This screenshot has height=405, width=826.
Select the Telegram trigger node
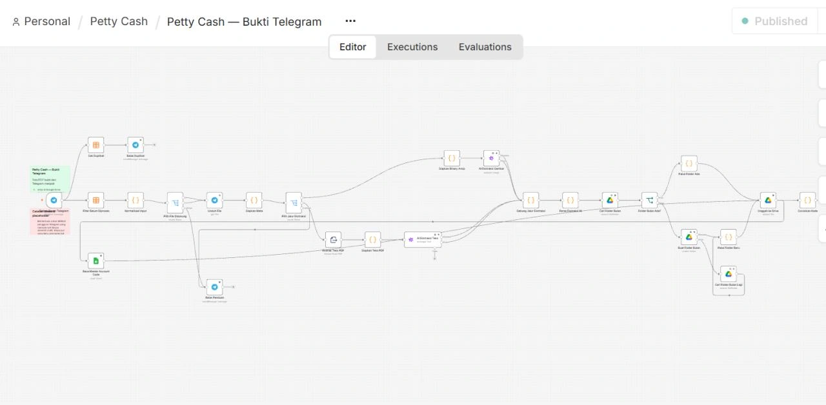54,200
